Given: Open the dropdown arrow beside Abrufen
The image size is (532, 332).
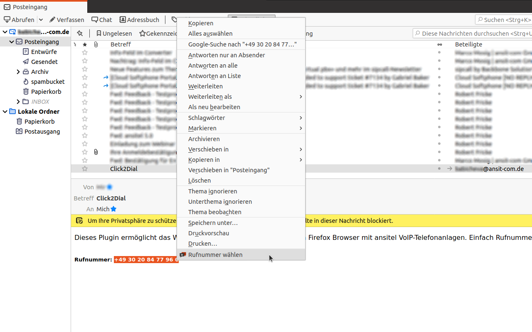Looking at the screenshot, I should tap(40, 20).
